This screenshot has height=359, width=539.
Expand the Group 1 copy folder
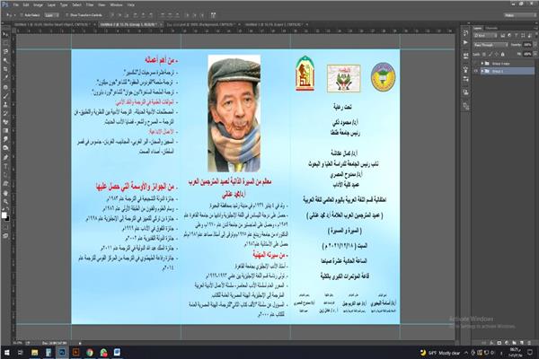482,64
